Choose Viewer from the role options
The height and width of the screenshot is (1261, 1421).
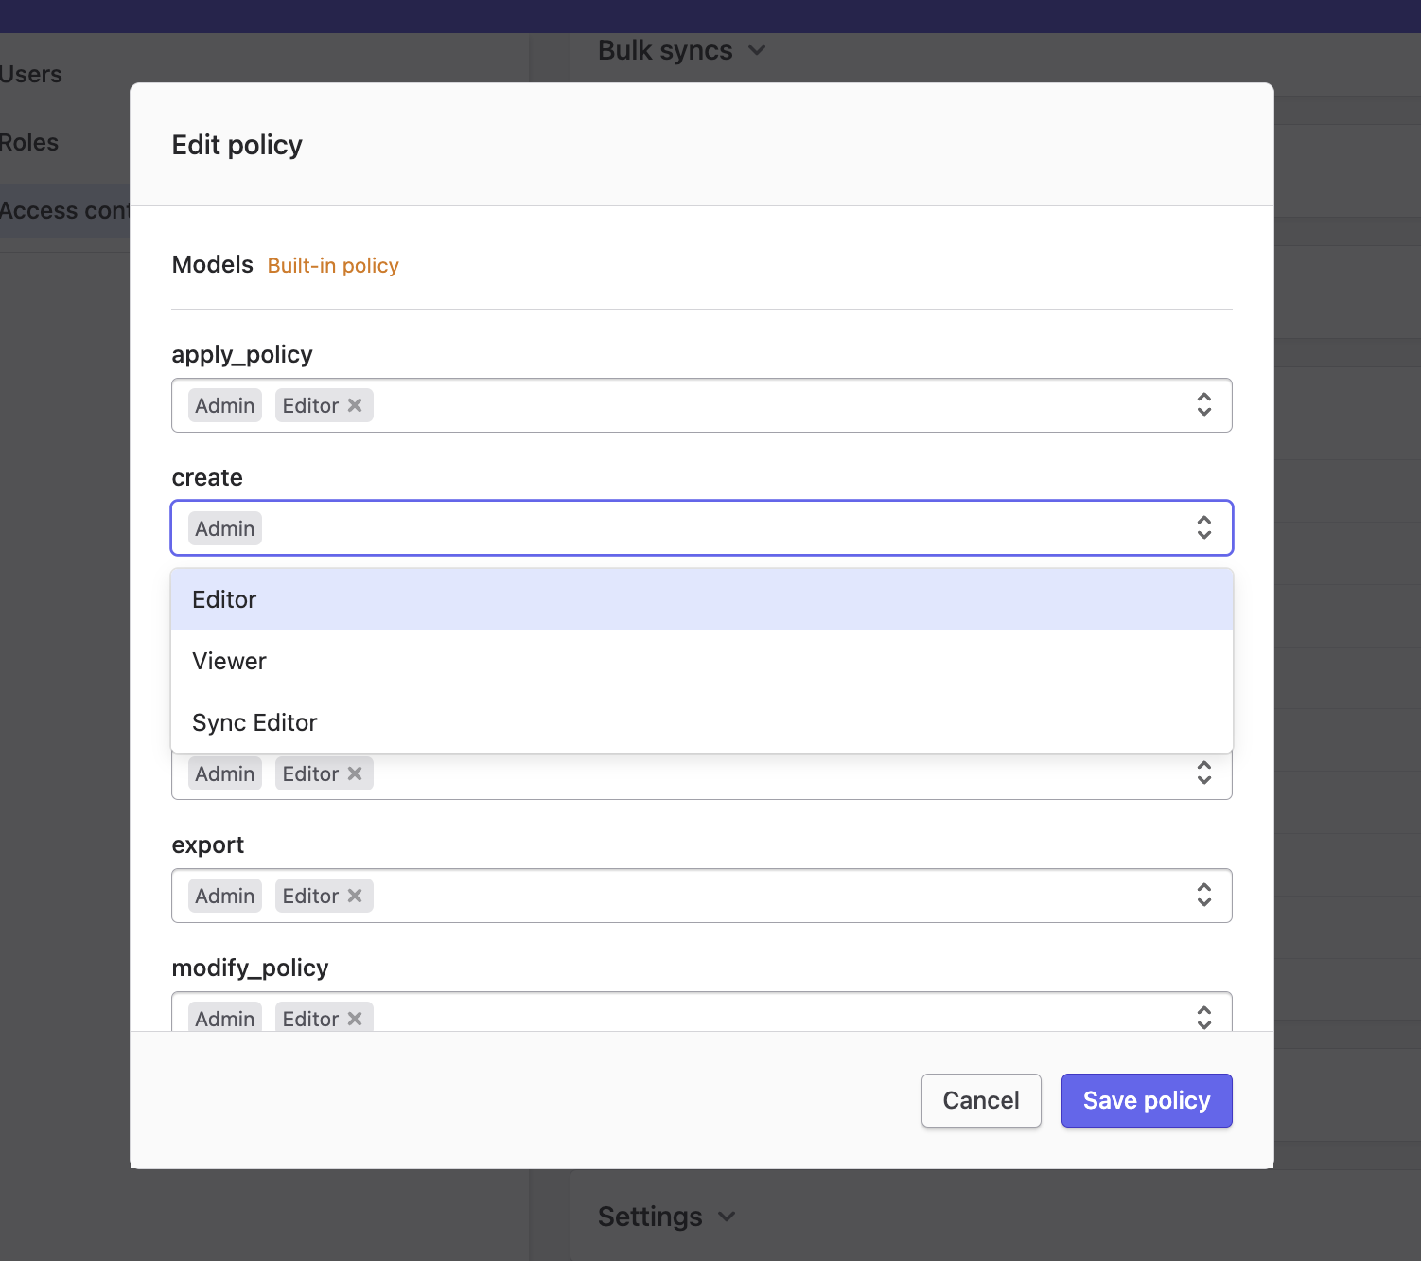pos(230,662)
